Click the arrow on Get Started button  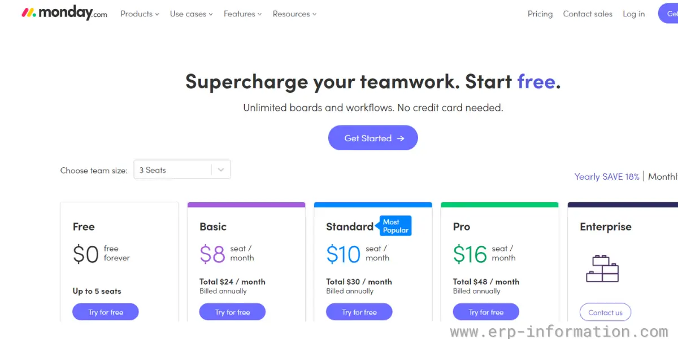tap(401, 138)
